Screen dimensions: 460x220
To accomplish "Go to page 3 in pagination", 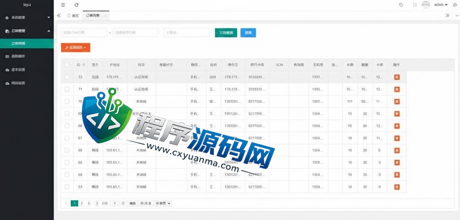I will 89,203.
